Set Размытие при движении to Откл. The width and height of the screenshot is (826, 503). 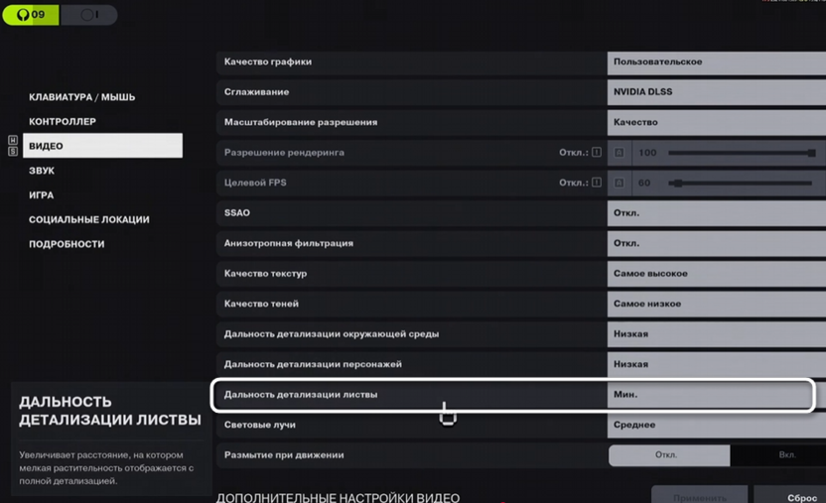point(667,455)
